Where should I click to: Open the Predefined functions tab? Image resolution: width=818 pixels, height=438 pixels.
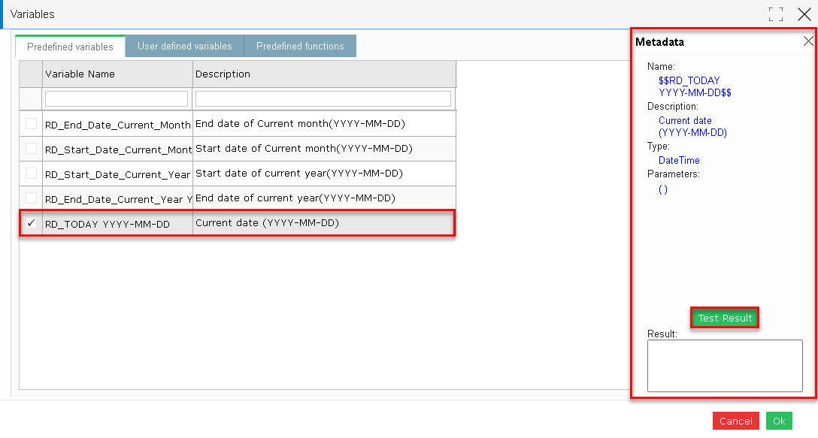(x=300, y=46)
